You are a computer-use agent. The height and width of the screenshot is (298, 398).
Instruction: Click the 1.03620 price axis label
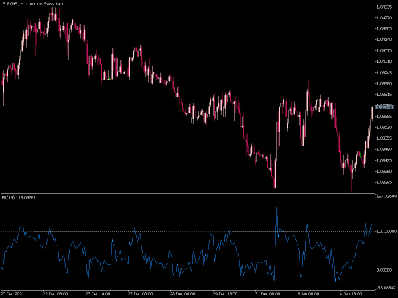coord(385,127)
